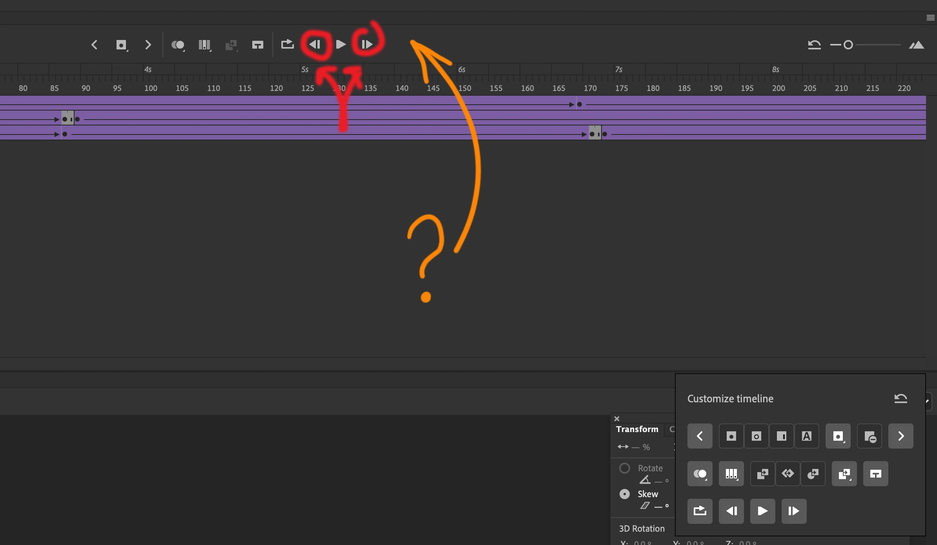937x545 pixels.
Task: Open the timeline panel hamburger menu
Action: point(930,18)
